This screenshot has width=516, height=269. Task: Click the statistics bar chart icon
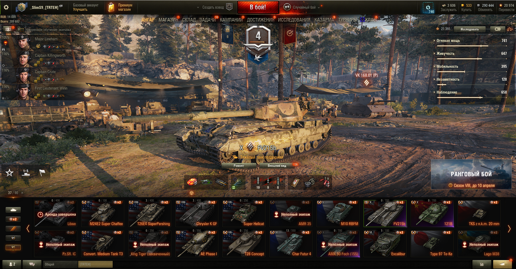482,264
